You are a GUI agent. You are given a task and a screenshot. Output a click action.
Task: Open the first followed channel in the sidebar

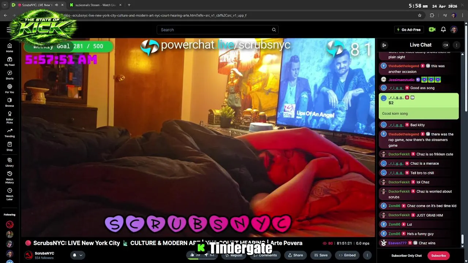tap(10, 224)
